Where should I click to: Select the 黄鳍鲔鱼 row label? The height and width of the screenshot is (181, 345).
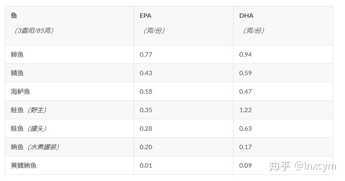pyautogui.click(x=24, y=165)
